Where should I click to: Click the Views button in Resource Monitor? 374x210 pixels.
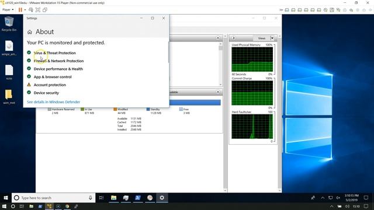coord(261,38)
